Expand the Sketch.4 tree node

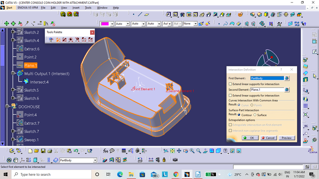13,40
